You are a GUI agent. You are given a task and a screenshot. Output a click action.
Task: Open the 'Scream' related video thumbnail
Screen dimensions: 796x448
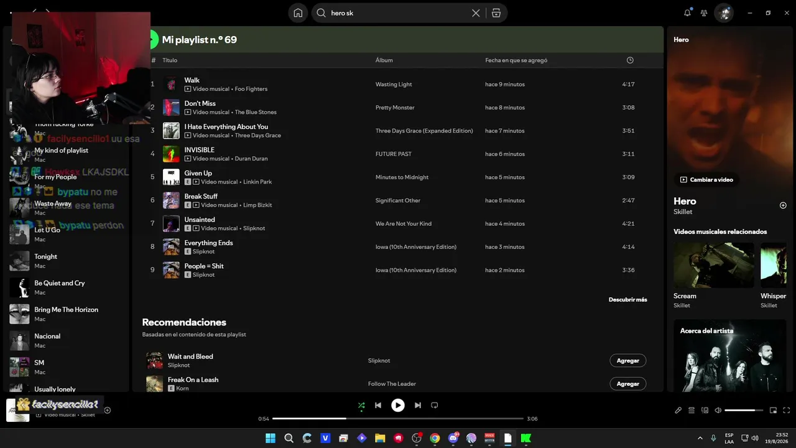714,265
